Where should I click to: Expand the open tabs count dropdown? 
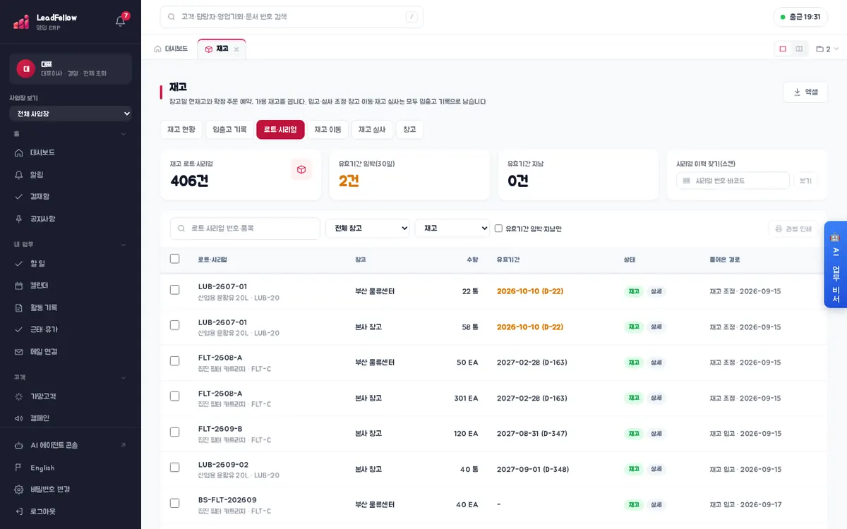coord(827,49)
